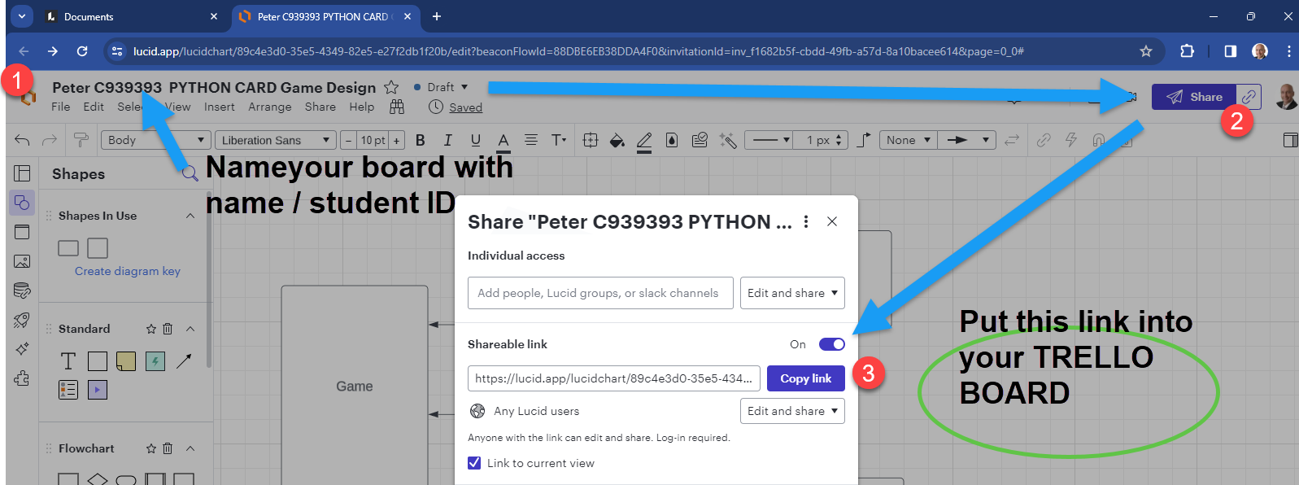Open the templates panel sidebar icon
This screenshot has height=485, width=1299.
22,173
